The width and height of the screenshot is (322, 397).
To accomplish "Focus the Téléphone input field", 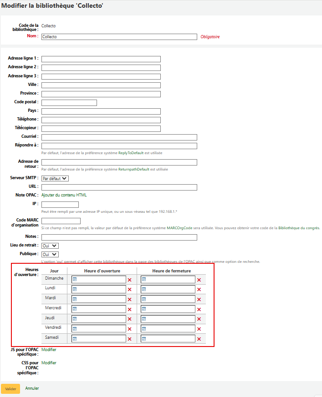I will 101,120.
